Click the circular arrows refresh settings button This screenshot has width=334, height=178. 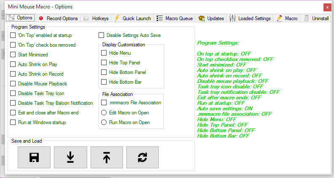click(x=142, y=157)
